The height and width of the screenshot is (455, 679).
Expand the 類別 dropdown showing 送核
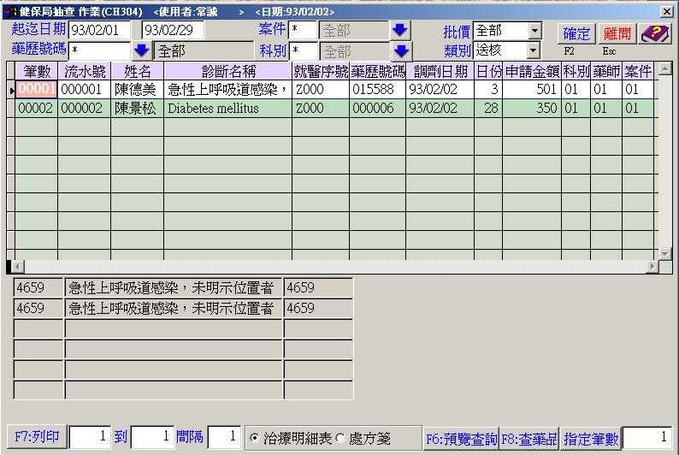pos(534,50)
